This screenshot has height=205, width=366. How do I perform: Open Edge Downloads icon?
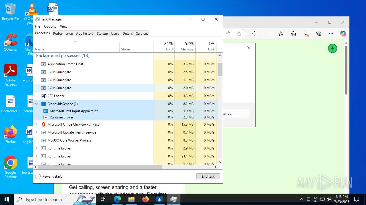[306, 34]
